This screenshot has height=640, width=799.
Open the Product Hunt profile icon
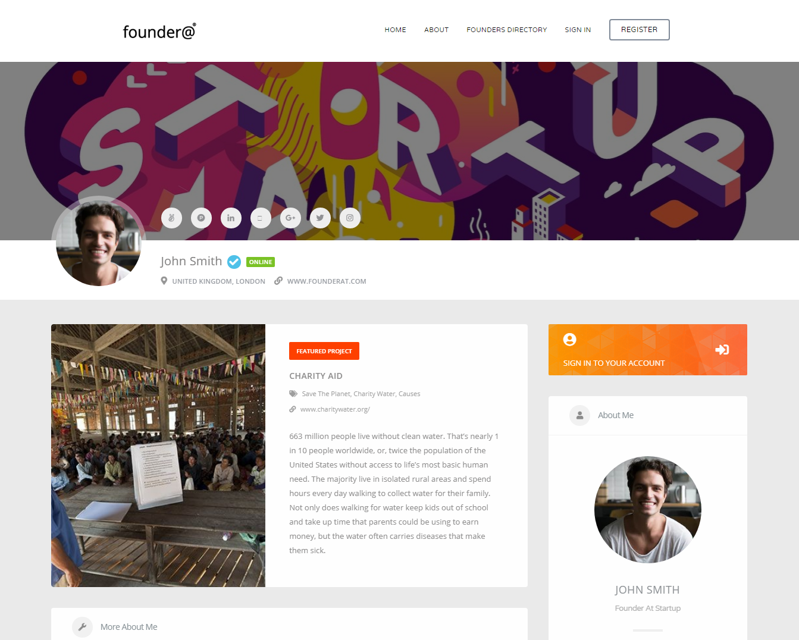click(201, 218)
